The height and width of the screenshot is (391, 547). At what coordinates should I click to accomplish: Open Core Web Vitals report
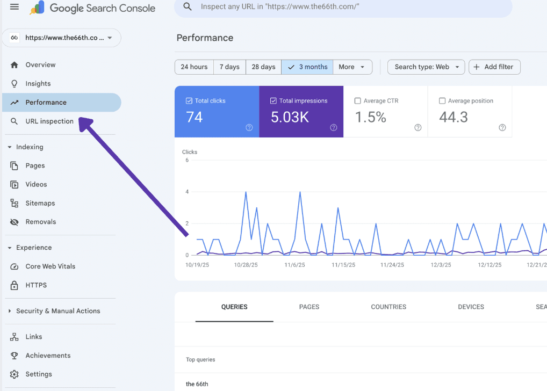[x=62, y=266]
